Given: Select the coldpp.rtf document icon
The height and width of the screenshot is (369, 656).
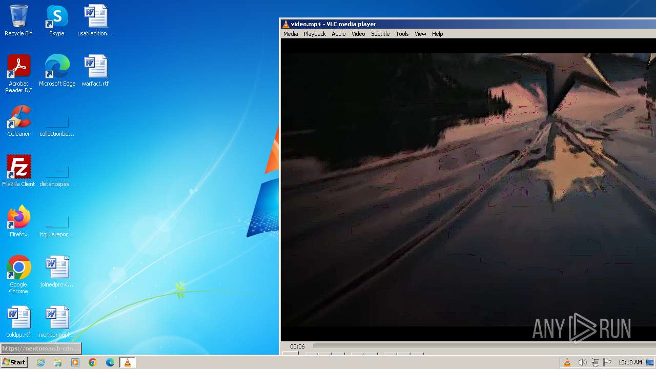Looking at the screenshot, I should (x=18, y=322).
